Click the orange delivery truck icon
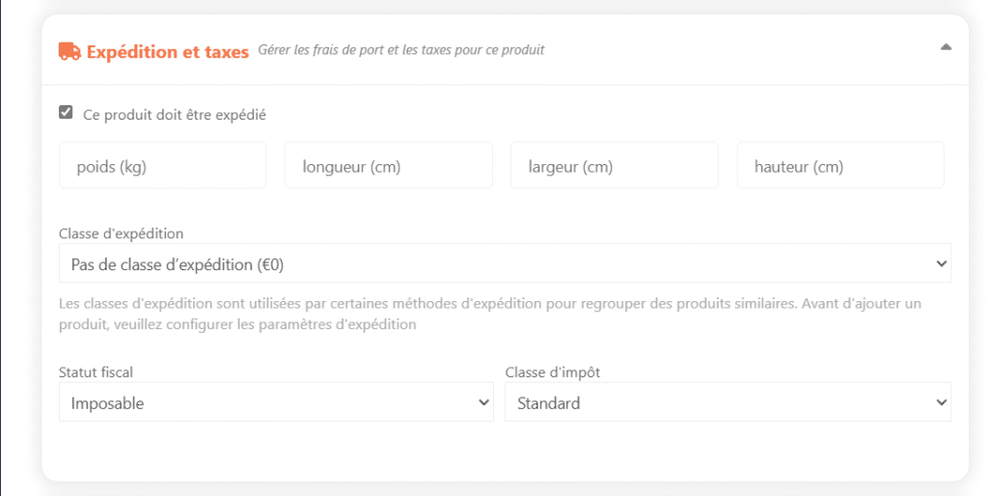988x496 pixels. [x=69, y=51]
